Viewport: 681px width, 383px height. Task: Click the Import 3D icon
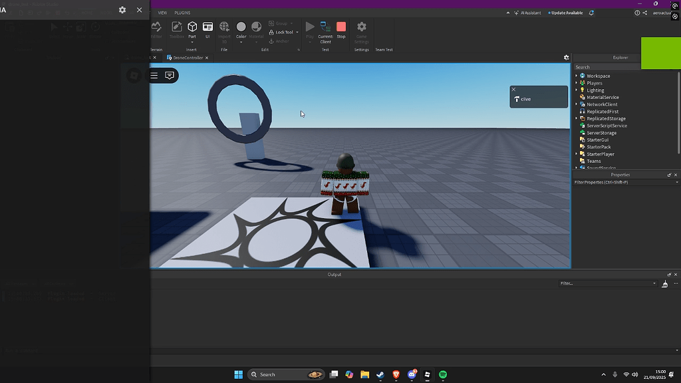point(225,27)
